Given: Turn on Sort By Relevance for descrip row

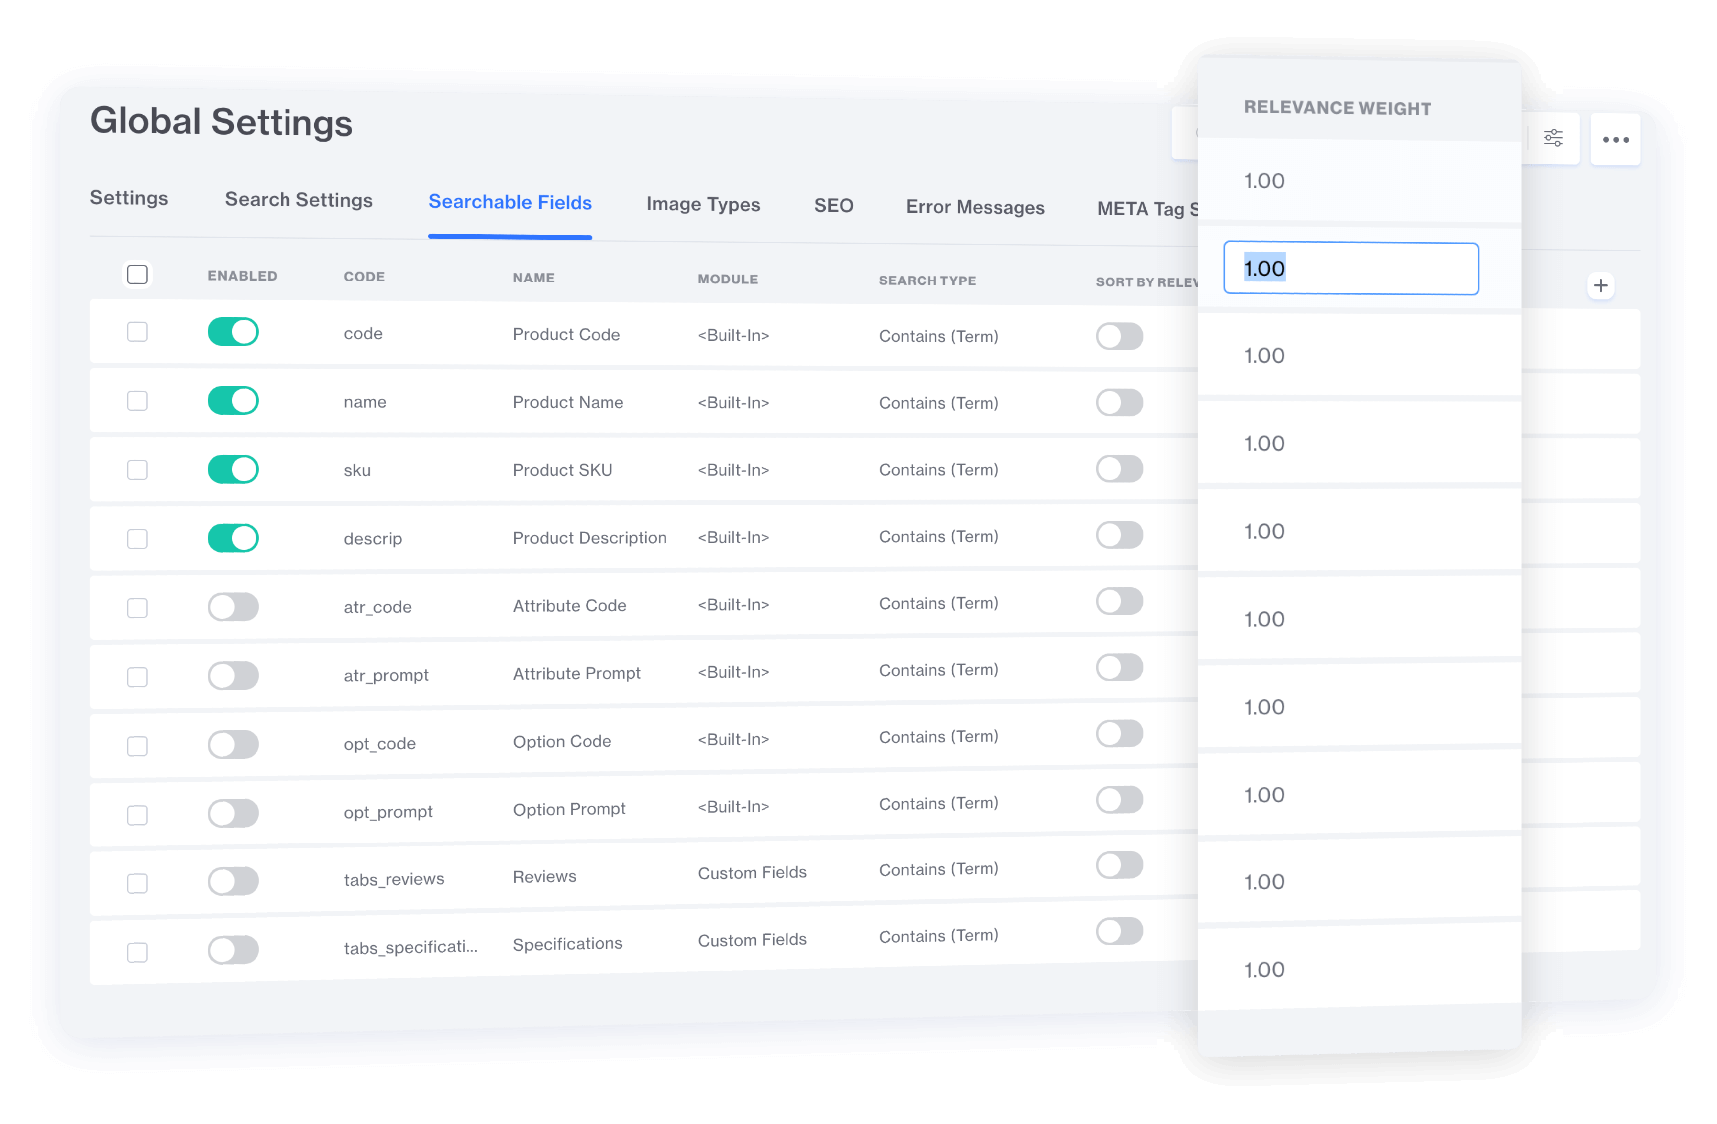Looking at the screenshot, I should (x=1119, y=535).
